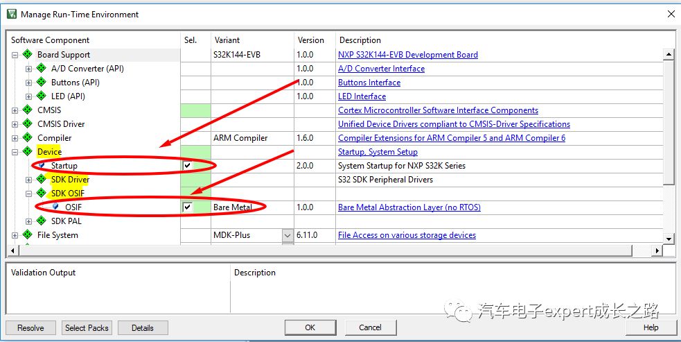The width and height of the screenshot is (681, 342).
Task: Collapse the Device tree node
Action: click(x=15, y=153)
